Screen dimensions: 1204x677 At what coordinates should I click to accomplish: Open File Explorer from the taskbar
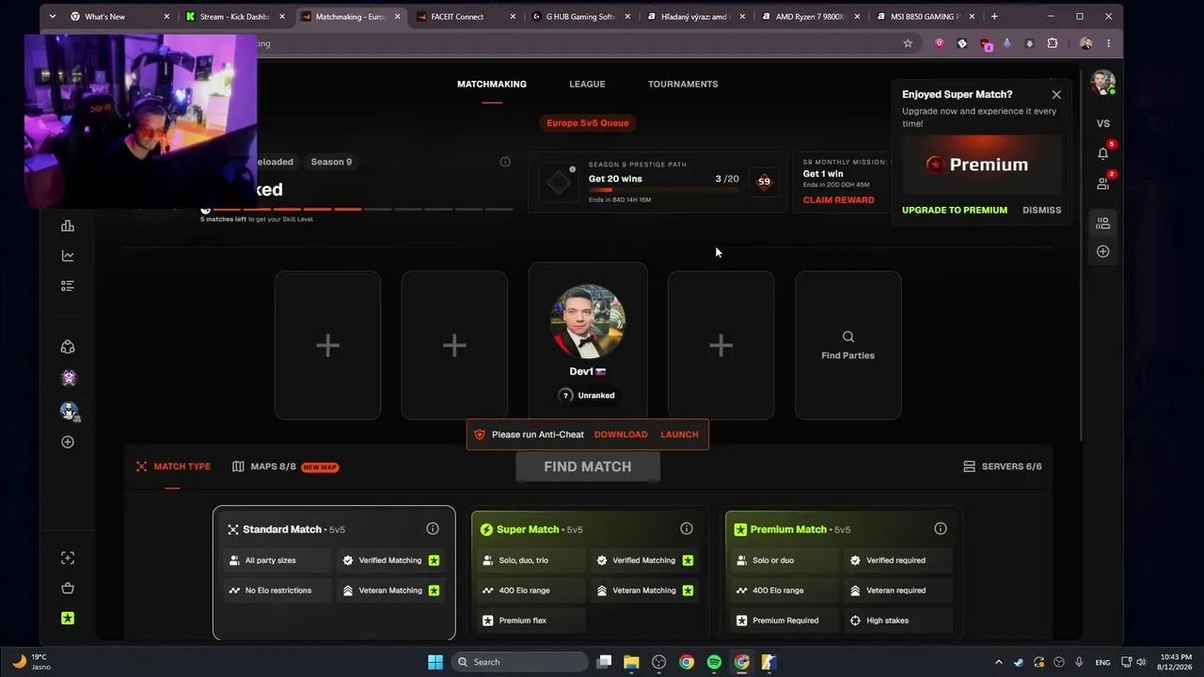(x=631, y=662)
